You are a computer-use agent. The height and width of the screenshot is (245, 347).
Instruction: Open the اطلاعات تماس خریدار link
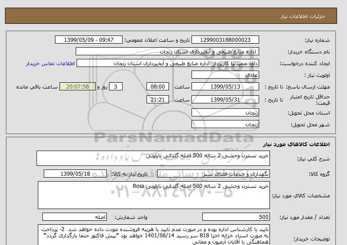(x=50, y=63)
